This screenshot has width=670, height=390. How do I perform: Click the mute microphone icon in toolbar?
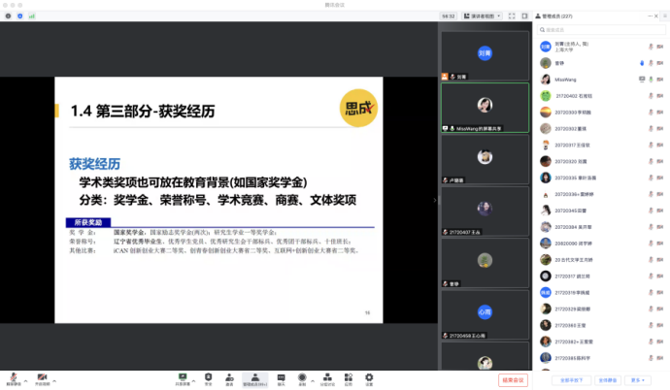[15, 377]
